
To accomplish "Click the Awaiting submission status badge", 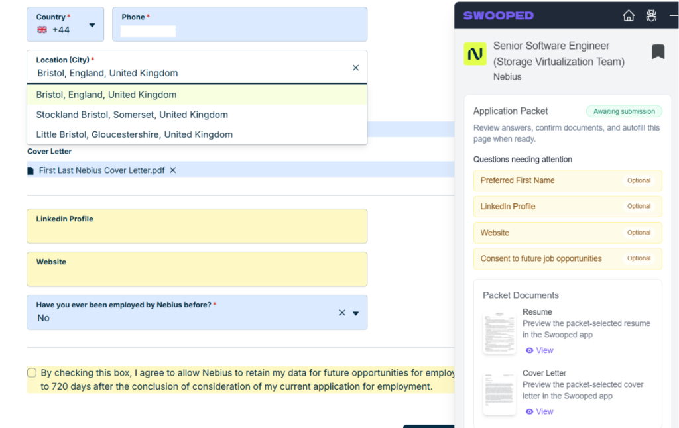I will tap(624, 111).
